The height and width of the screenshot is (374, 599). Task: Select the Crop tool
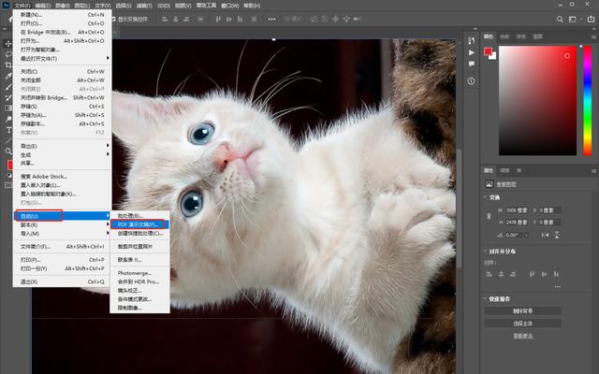[7, 65]
